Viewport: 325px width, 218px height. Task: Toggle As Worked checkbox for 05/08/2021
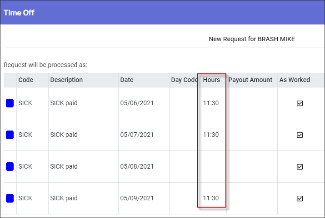point(300,166)
